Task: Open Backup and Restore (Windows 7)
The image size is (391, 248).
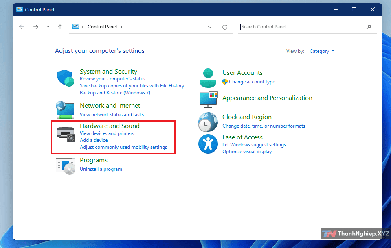Action: point(115,93)
